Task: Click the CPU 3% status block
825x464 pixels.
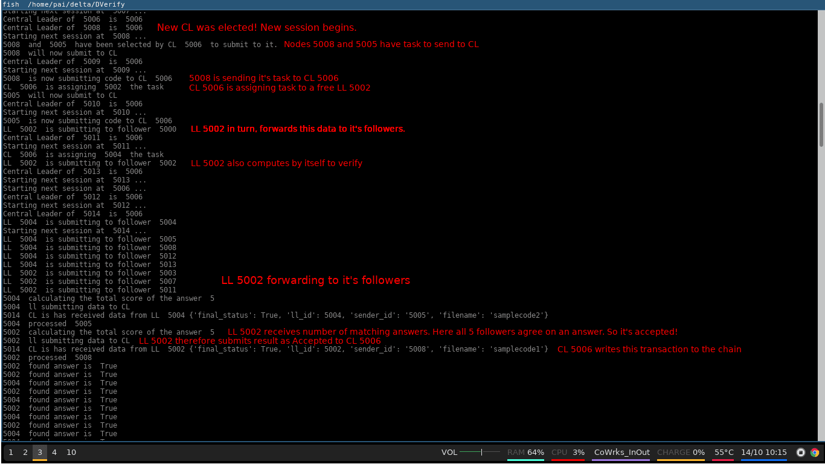Action: tap(568, 453)
